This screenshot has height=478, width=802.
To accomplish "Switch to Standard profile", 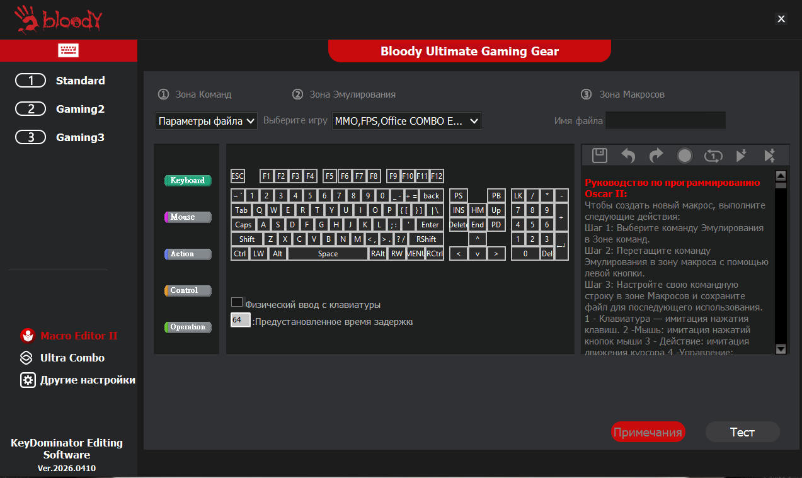I will pyautogui.click(x=81, y=81).
